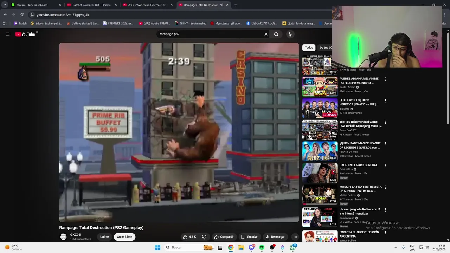Image resolution: width=450 pixels, height=253 pixels.
Task: Open Spotify from the taskbar
Action: click(262, 247)
